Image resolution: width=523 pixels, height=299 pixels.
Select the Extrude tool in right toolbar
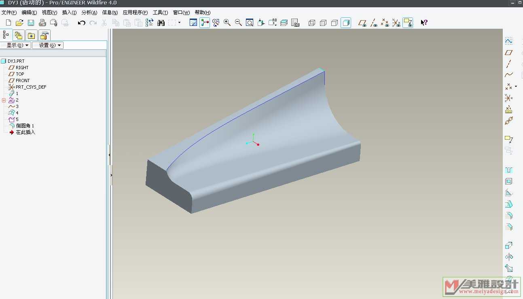tap(509, 246)
